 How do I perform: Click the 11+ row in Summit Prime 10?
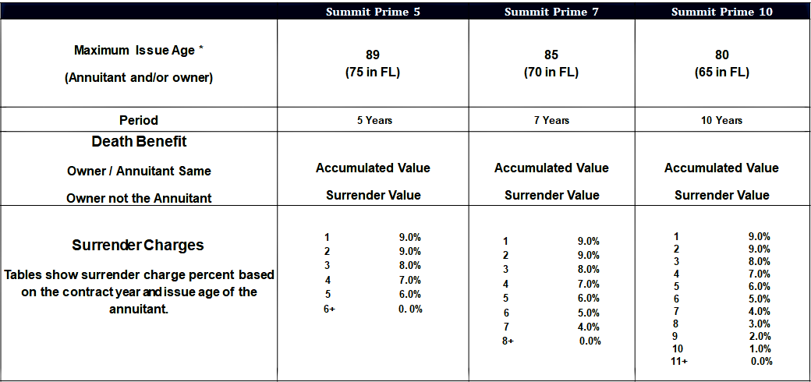[x=722, y=361]
